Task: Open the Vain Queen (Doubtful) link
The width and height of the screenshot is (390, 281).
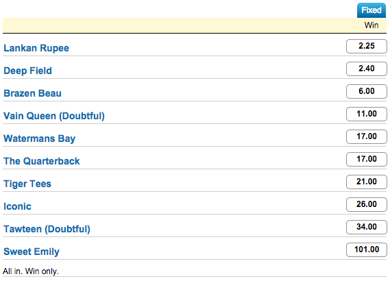Action: point(54,116)
